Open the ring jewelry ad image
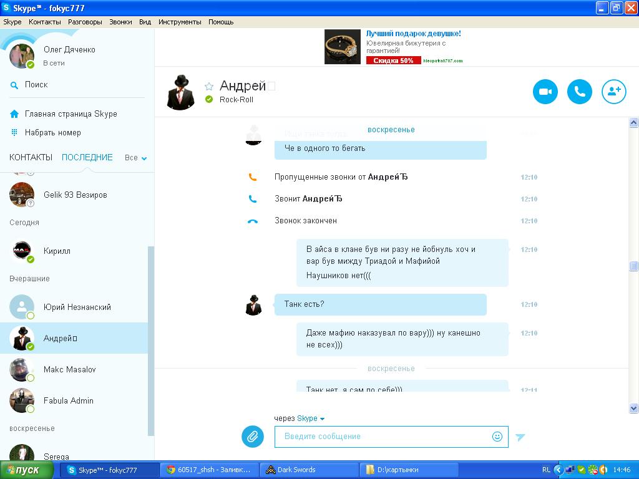This screenshot has height=479, width=639. pos(343,46)
